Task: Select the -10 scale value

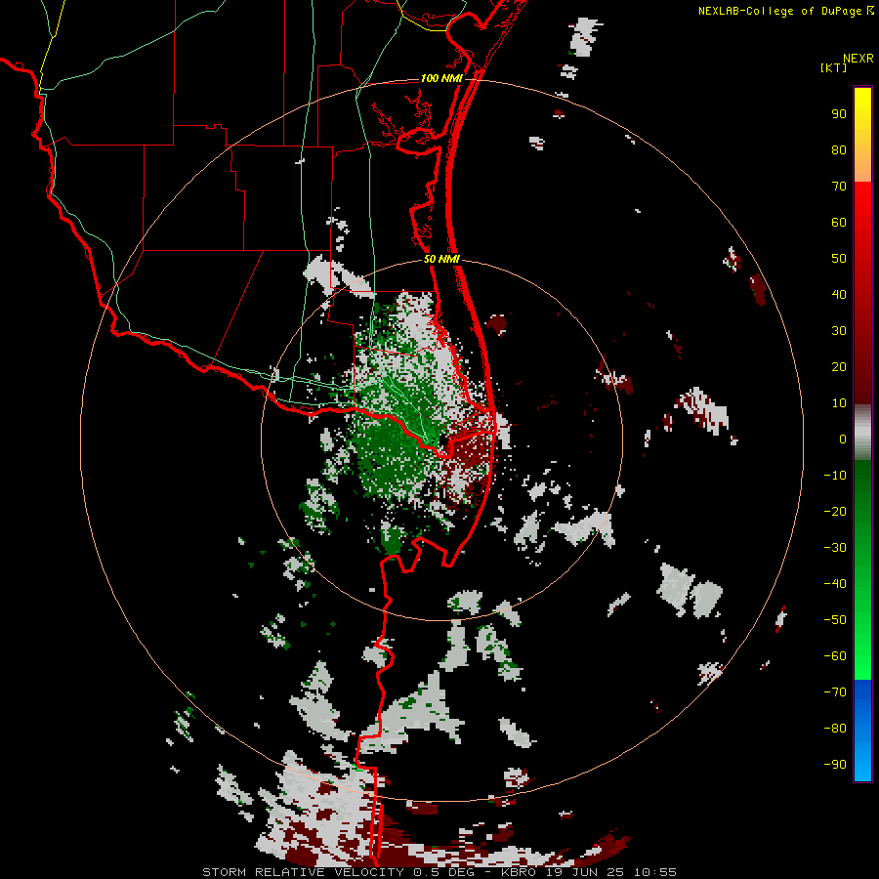Action: (835, 476)
